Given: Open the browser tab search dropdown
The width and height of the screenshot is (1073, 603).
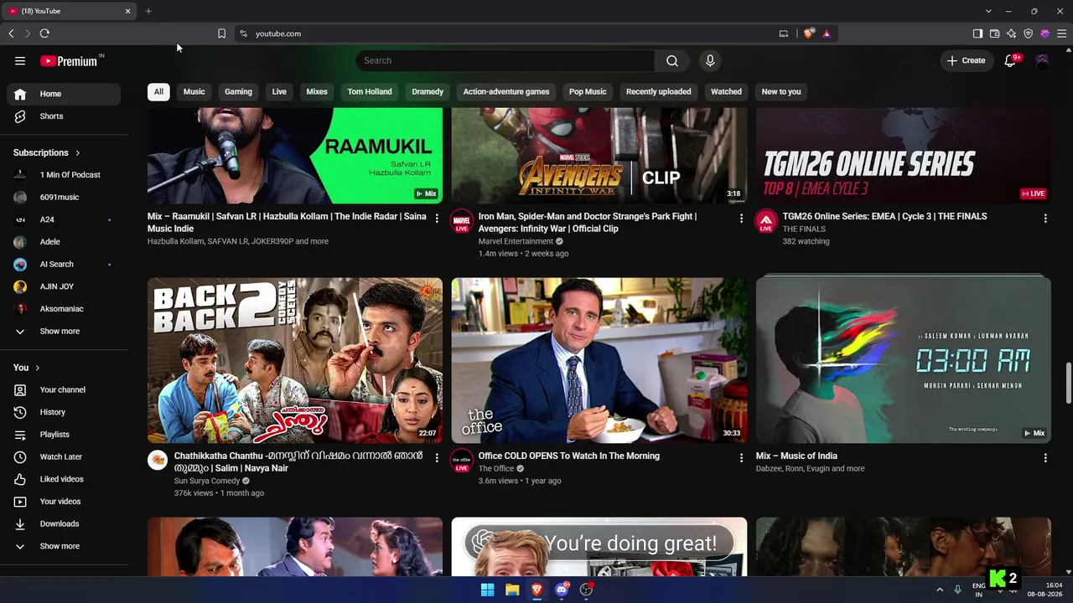Looking at the screenshot, I should [988, 11].
